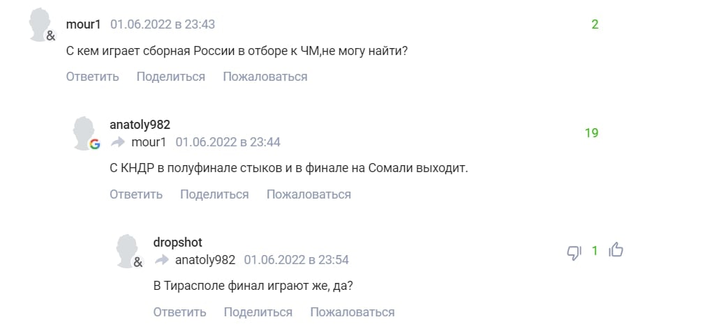
Task: Share anatoly982's comment via Поделиться
Action: coord(214,194)
